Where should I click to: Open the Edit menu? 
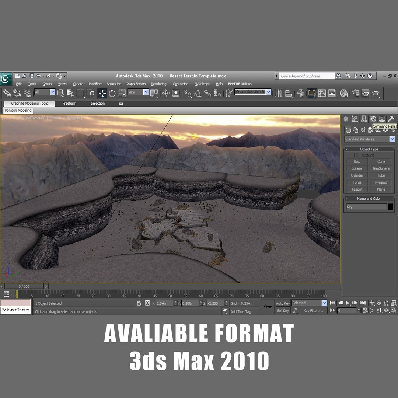(x=19, y=84)
